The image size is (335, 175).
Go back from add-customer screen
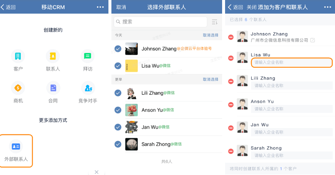pos(235,7)
